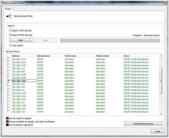The image size is (169, 138).
Task: Check the box for 192.168.0.11
Action: click(9, 90)
